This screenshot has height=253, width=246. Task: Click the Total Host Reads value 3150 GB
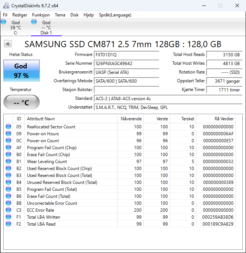coord(224,55)
